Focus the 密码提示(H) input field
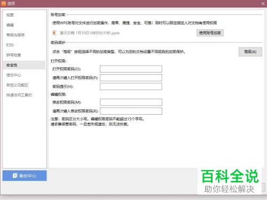Viewport: 267px width, 200px height. tap(131, 86)
